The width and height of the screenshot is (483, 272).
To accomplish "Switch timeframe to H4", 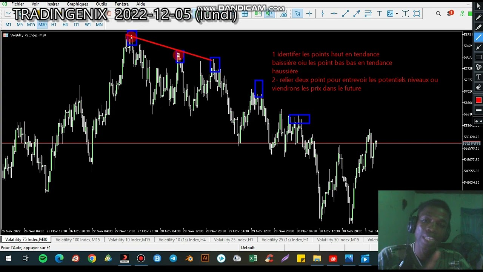I will (65, 25).
